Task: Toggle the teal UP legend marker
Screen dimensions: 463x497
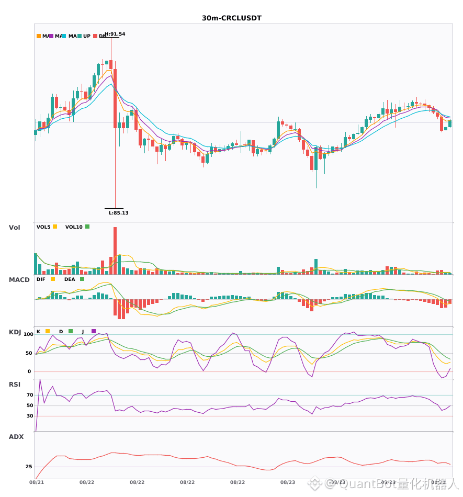Action: click(80, 36)
